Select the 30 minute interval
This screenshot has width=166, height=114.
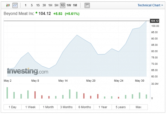[44, 5]
